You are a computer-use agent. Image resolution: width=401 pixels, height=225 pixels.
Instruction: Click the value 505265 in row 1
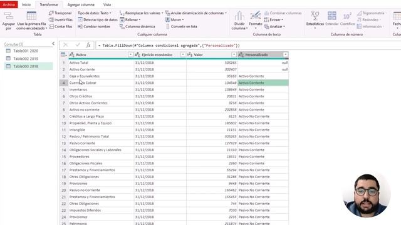(x=212, y=62)
